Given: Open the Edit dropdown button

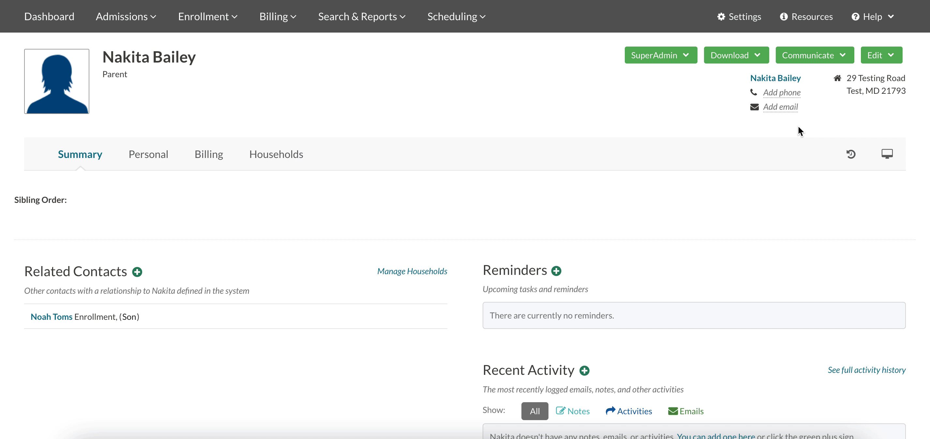Looking at the screenshot, I should [881, 55].
